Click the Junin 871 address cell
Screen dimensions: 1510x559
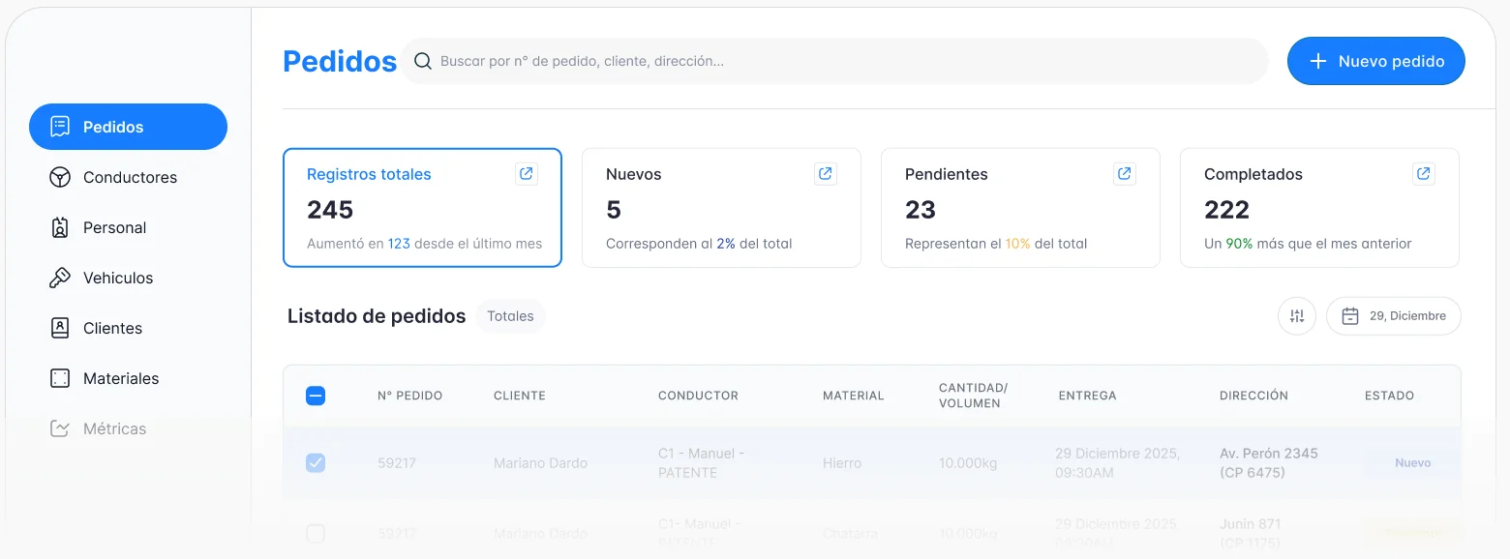click(x=1253, y=534)
